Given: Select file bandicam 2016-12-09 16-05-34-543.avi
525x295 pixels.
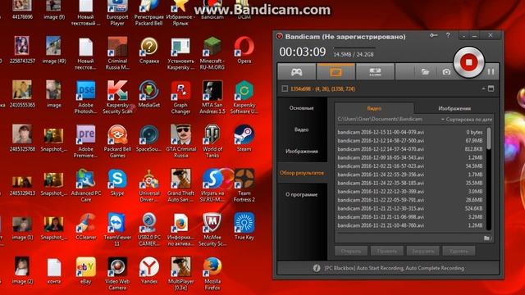Looking at the screenshot, I should 410,157.
